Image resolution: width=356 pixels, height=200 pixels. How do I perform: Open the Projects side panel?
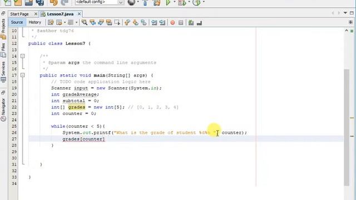point(3,28)
